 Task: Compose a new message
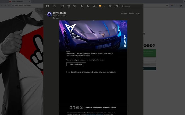[x=55, y=6]
